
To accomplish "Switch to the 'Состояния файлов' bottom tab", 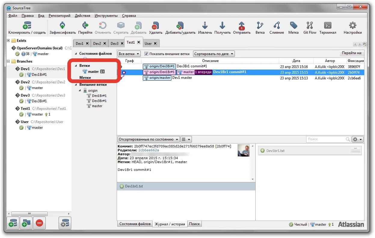I will pyautogui.click(x=135, y=224).
